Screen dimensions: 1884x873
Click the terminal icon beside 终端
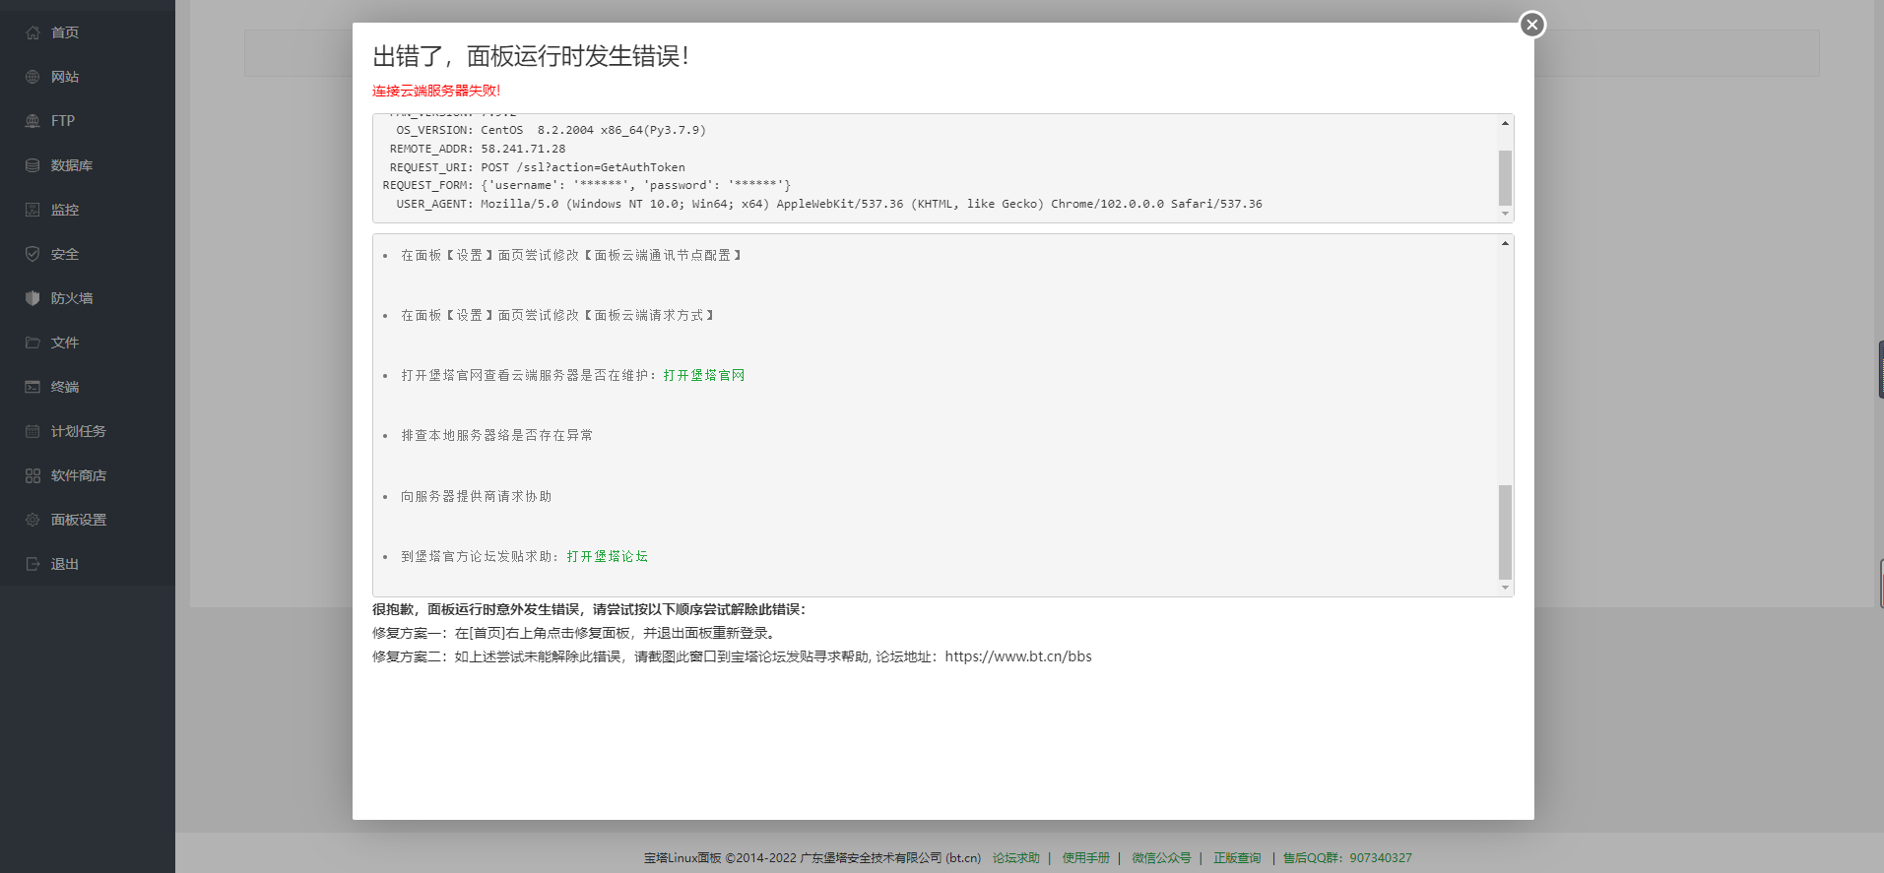tap(32, 387)
